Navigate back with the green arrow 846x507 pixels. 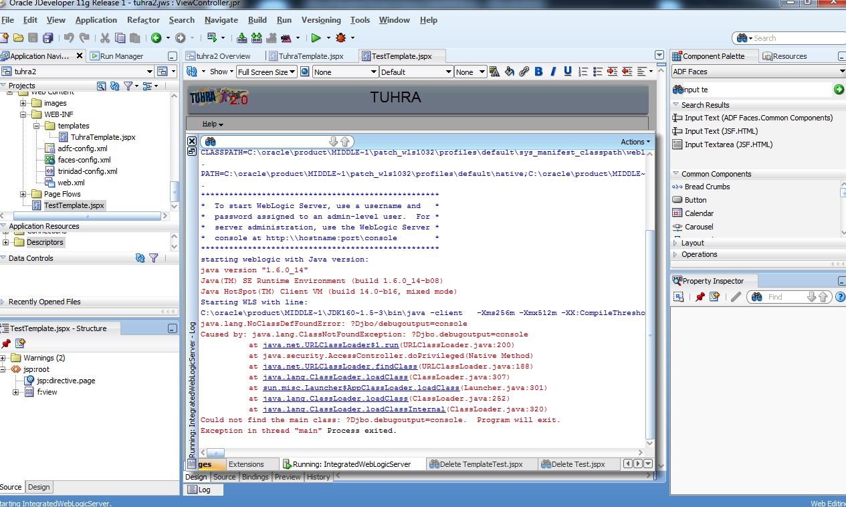point(156,38)
